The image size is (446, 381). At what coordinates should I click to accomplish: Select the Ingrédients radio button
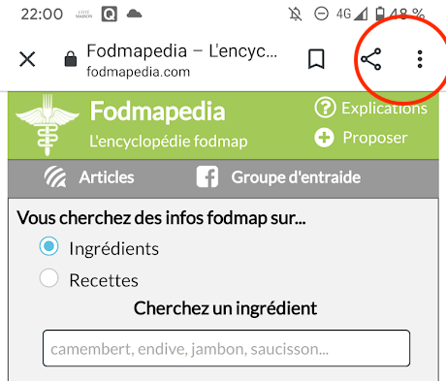[48, 246]
